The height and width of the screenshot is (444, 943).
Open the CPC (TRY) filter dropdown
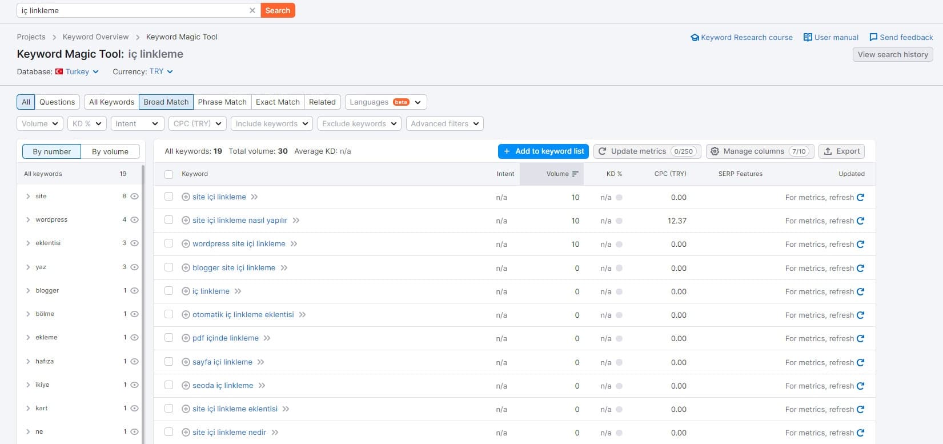[198, 123]
